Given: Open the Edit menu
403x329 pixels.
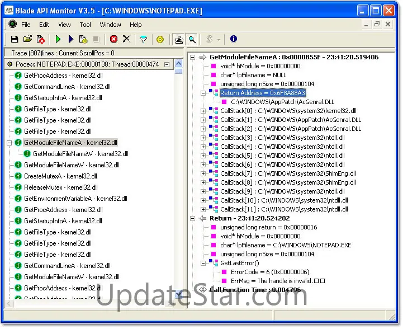Looking at the screenshot, I should pyautogui.click(x=44, y=25).
